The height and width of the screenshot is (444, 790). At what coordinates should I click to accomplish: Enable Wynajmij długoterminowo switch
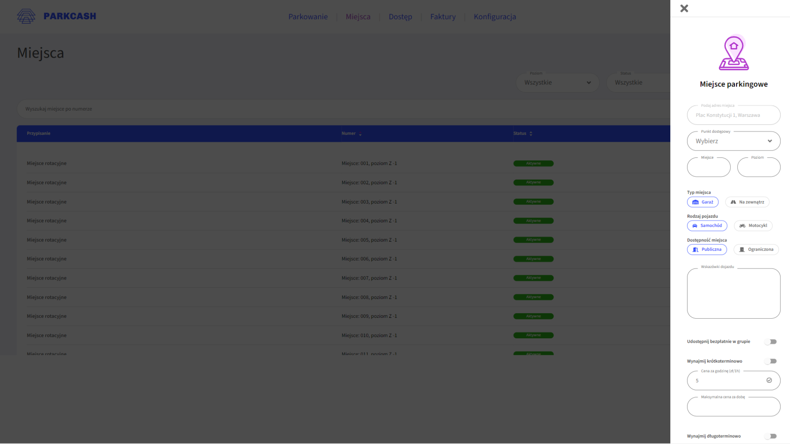[x=771, y=436]
